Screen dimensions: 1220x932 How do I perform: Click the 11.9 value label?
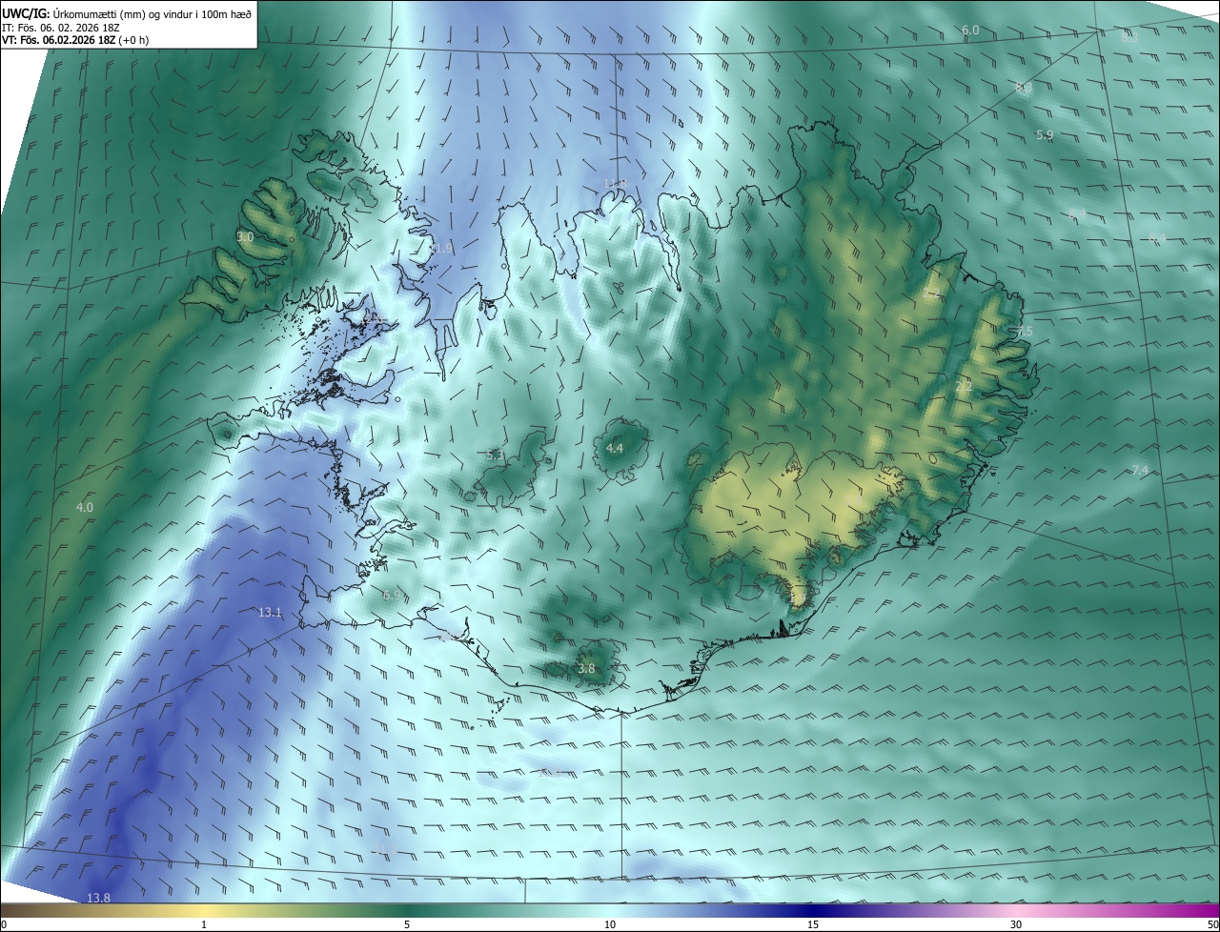tap(440, 249)
